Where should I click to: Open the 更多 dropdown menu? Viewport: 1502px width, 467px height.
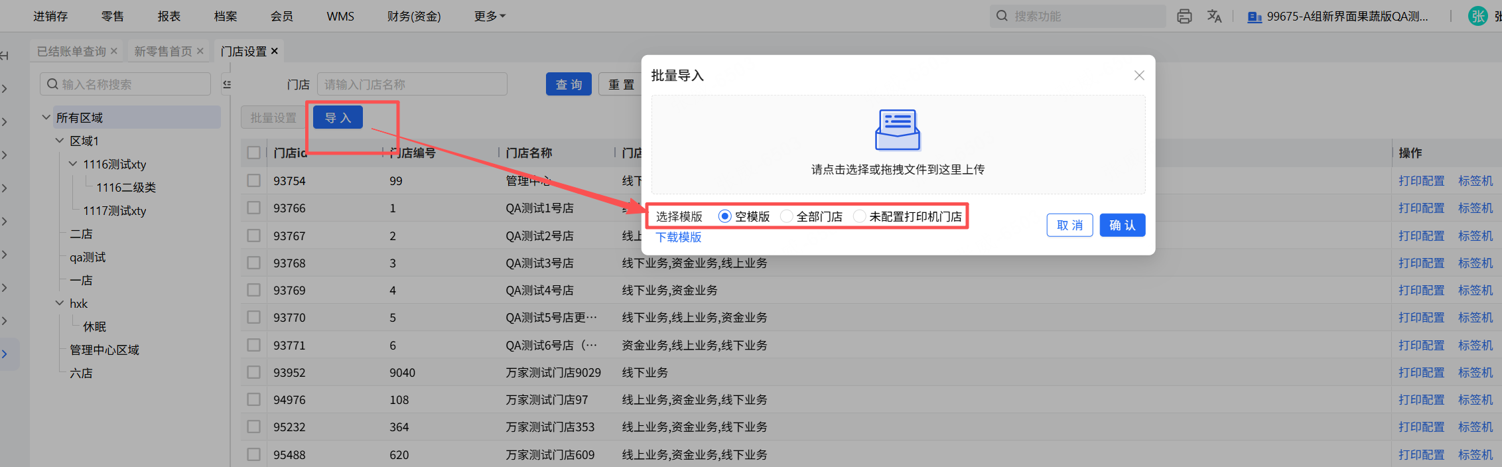[x=490, y=16]
